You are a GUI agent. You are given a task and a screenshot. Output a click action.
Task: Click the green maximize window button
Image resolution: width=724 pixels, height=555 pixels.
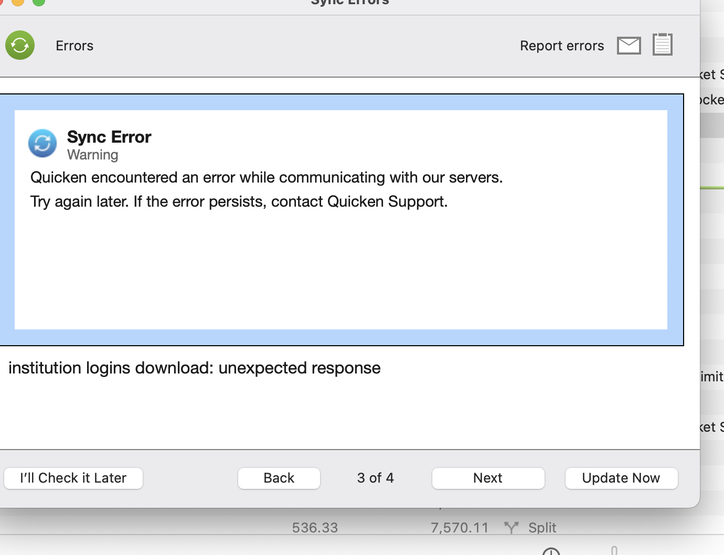pyautogui.click(x=38, y=2)
